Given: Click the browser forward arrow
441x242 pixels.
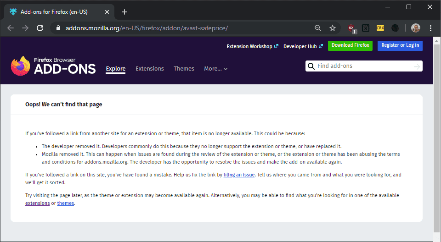Looking at the screenshot, I should [25, 28].
